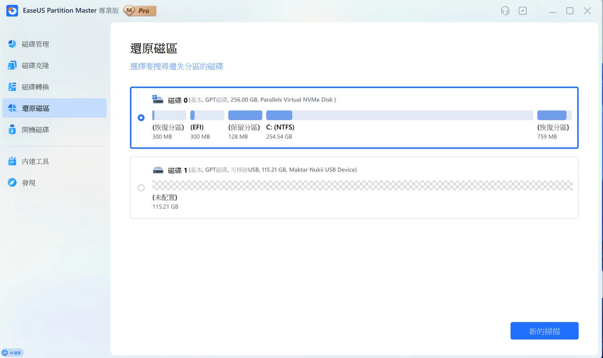Go to 磁碟轉換 section
This screenshot has height=358, width=603.
54,87
